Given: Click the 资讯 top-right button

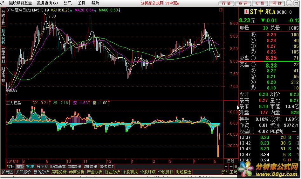Looking at the screenshot, I should click(243, 3).
